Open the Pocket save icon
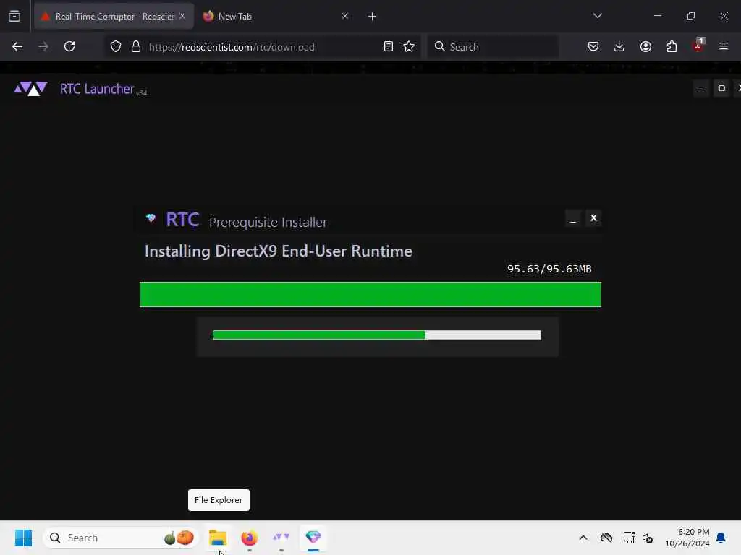This screenshot has width=741, height=555. click(593, 47)
